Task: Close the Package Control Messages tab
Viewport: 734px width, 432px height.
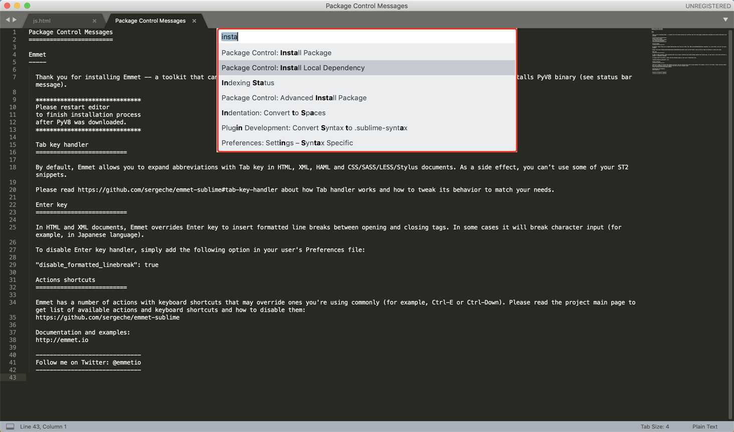Action: (x=194, y=21)
